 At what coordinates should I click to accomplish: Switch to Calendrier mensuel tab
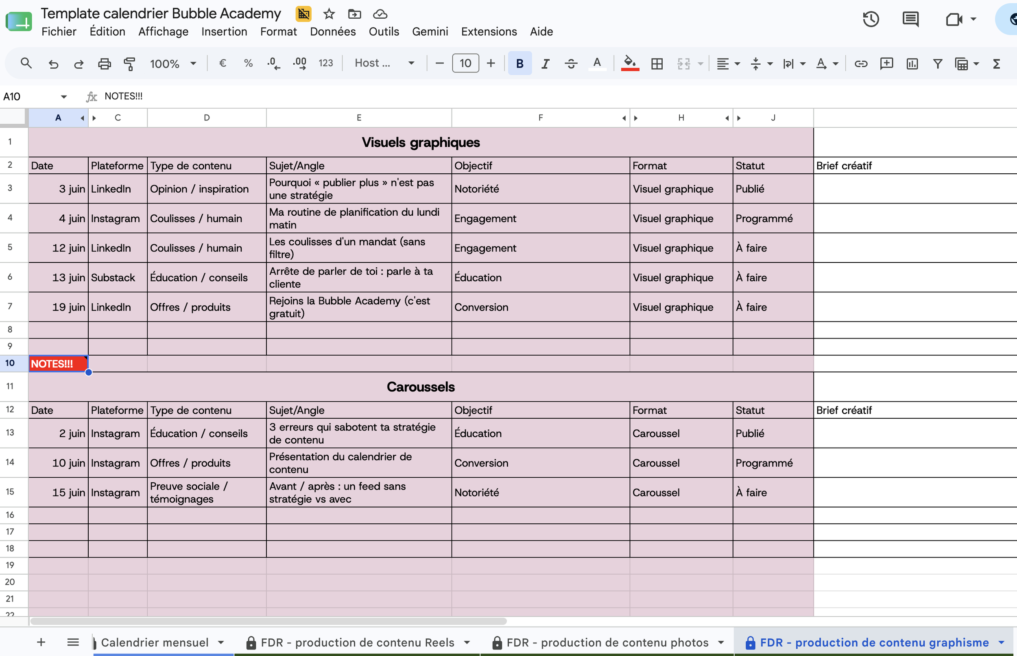point(155,643)
